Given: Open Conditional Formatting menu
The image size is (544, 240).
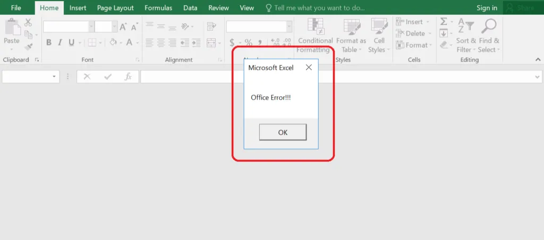Looking at the screenshot, I should [x=315, y=36].
